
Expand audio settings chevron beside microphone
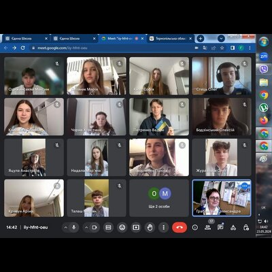tap(66, 227)
